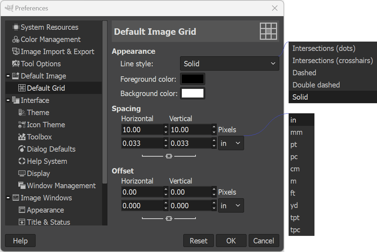377x252 pixels.
Task: Open Window Management icon entry
Action: click(22, 186)
